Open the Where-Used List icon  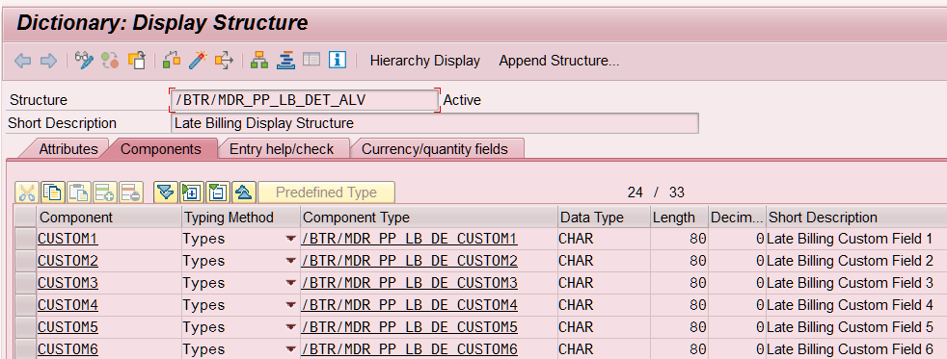click(x=224, y=61)
